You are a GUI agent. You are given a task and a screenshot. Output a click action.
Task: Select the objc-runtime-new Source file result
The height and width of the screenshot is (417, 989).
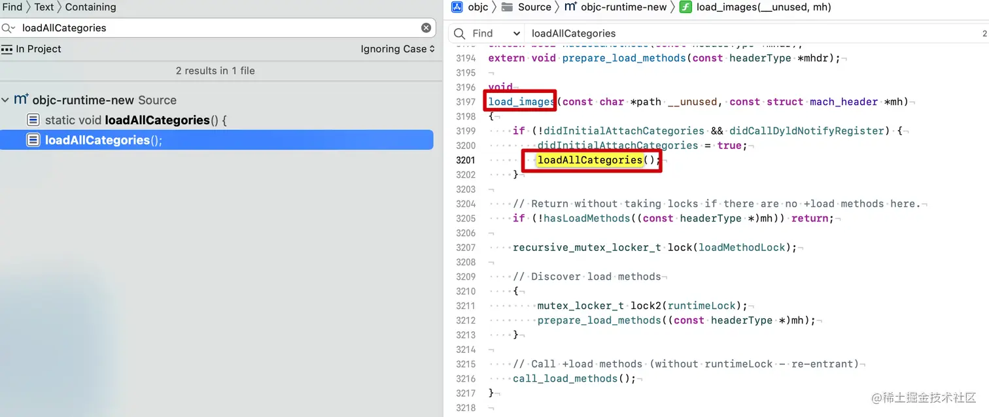(x=105, y=100)
